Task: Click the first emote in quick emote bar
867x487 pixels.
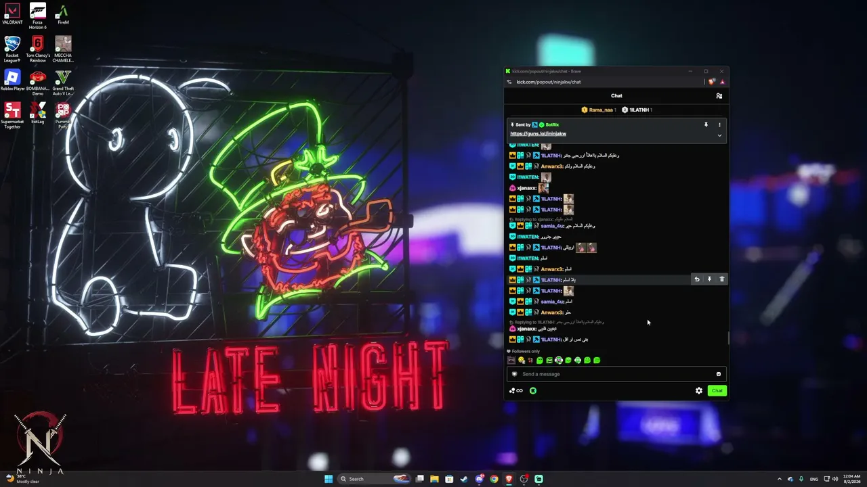Action: pos(511,361)
